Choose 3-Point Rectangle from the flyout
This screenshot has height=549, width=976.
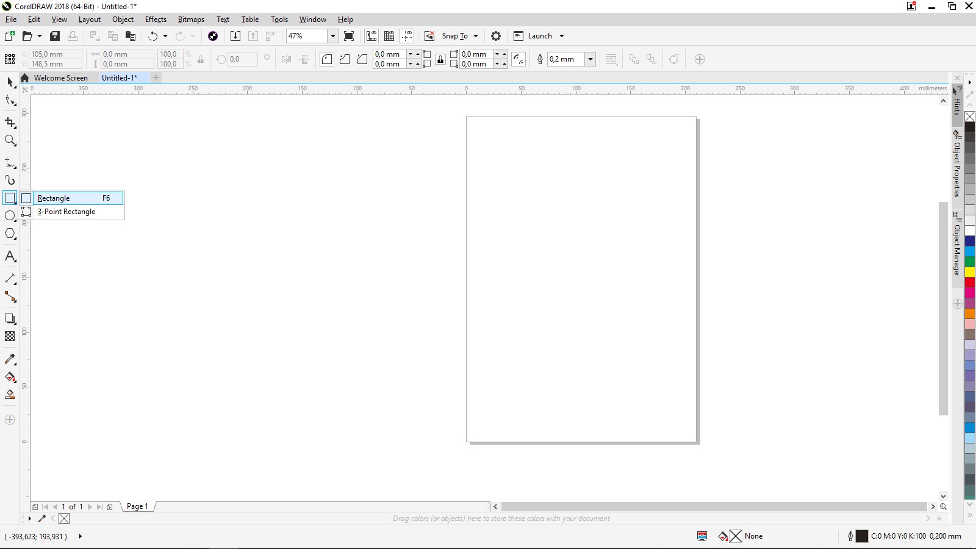pos(67,212)
